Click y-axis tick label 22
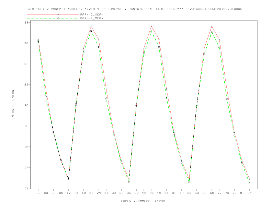This screenshot has width=272, height=210. (x=27, y=84)
